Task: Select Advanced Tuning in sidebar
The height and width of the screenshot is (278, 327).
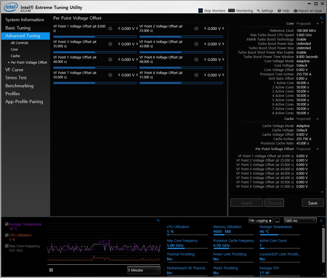Action: (x=26, y=36)
